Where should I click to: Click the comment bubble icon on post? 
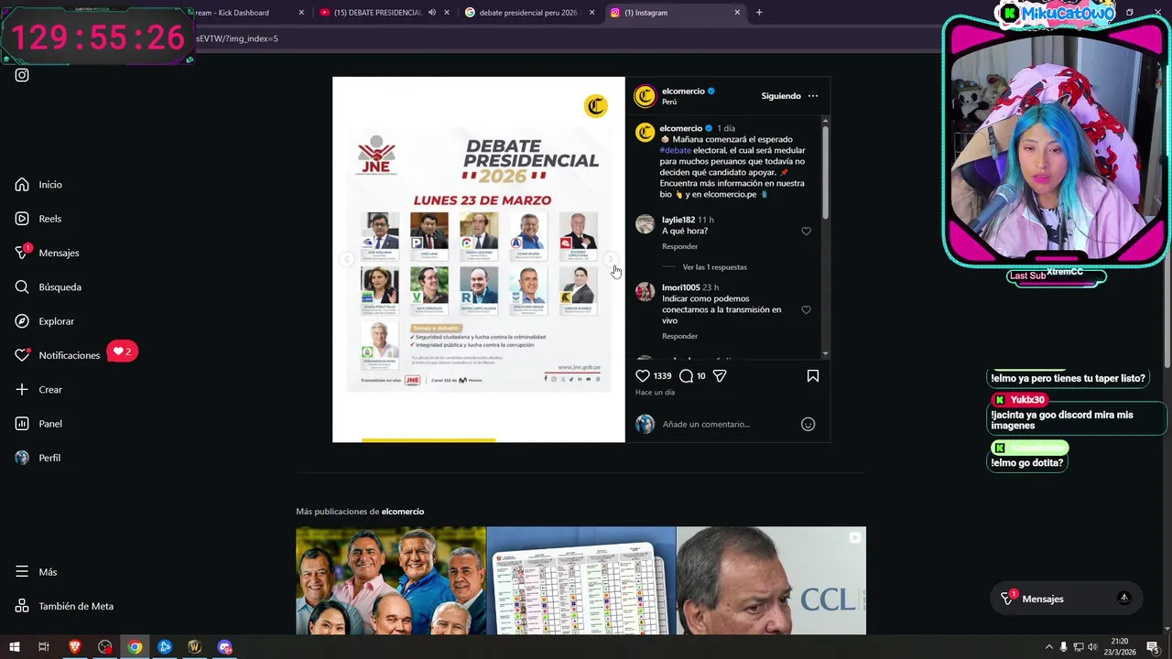click(686, 375)
